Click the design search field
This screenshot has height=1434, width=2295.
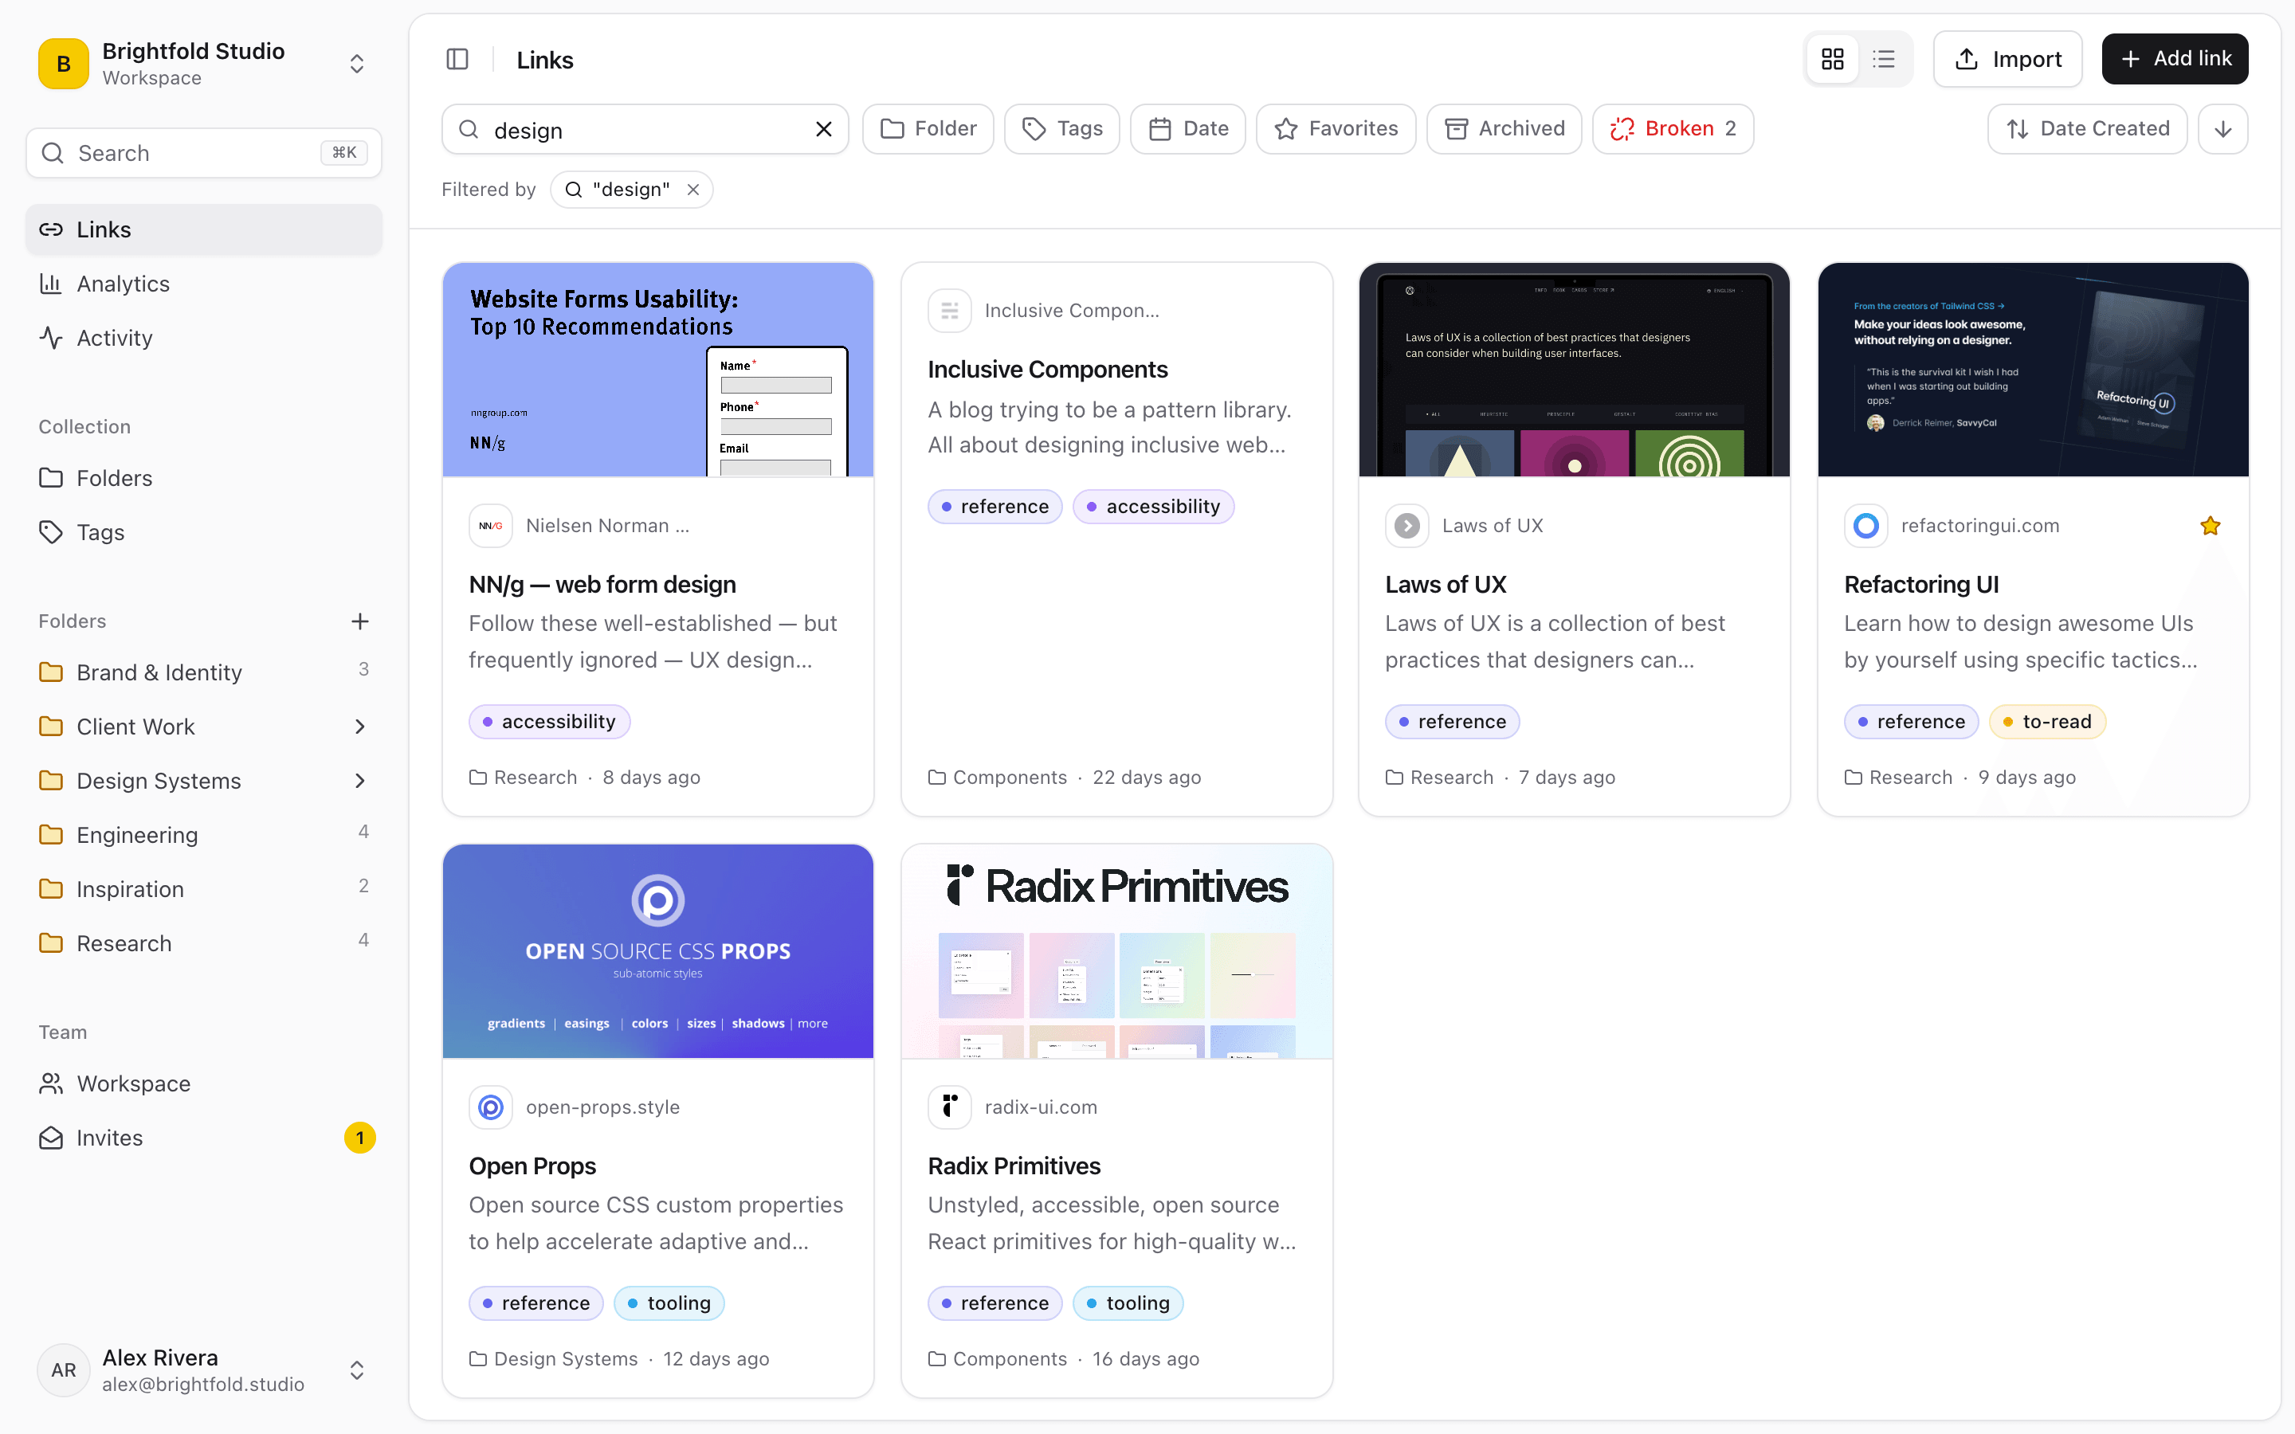[x=645, y=129]
